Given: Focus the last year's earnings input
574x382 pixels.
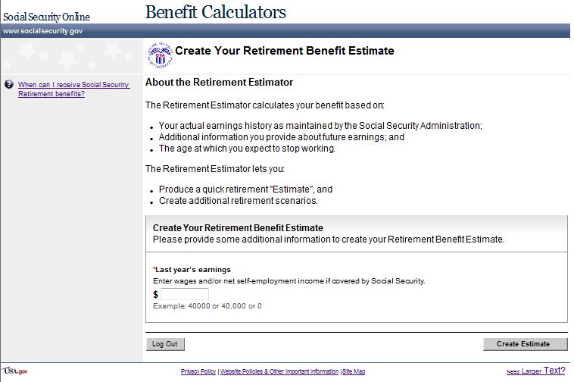Looking at the screenshot, I should [x=184, y=294].
